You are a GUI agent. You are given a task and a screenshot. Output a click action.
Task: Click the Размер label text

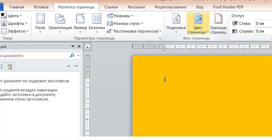pos(80,28)
